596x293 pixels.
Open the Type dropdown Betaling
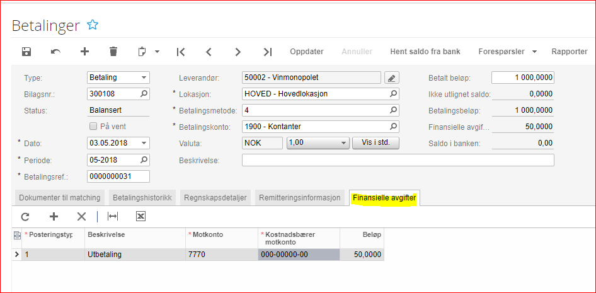click(118, 78)
